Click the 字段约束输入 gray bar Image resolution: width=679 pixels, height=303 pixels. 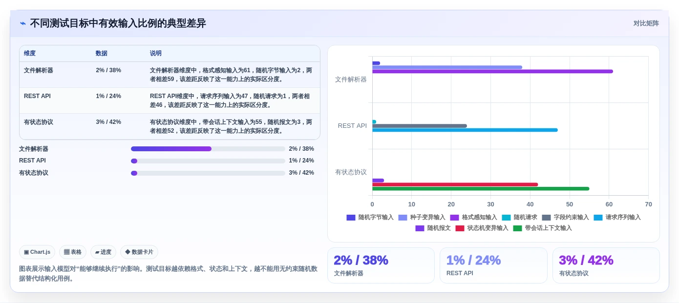420,126
